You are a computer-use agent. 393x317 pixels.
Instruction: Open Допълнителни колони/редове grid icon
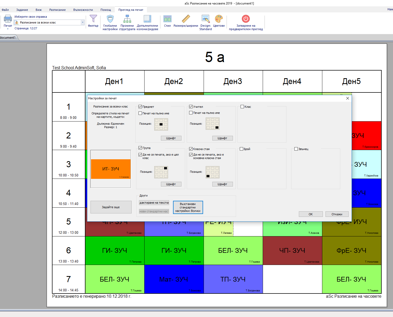pos(147,19)
